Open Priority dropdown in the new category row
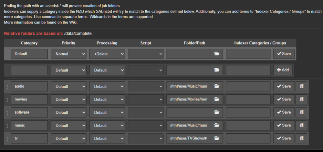The image size is (323, 152). click(68, 70)
